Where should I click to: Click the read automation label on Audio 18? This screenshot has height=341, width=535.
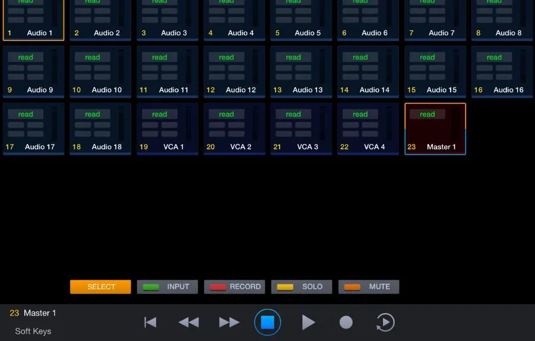[x=93, y=114]
